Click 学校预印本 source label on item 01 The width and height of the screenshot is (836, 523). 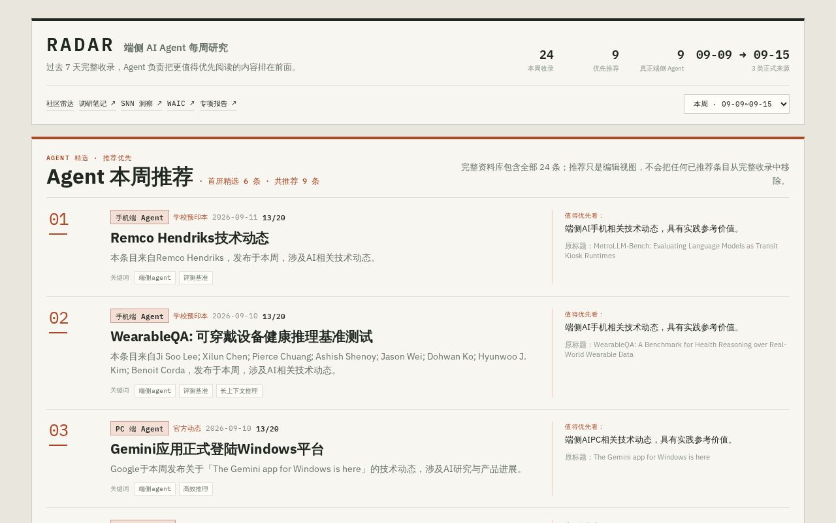point(190,217)
